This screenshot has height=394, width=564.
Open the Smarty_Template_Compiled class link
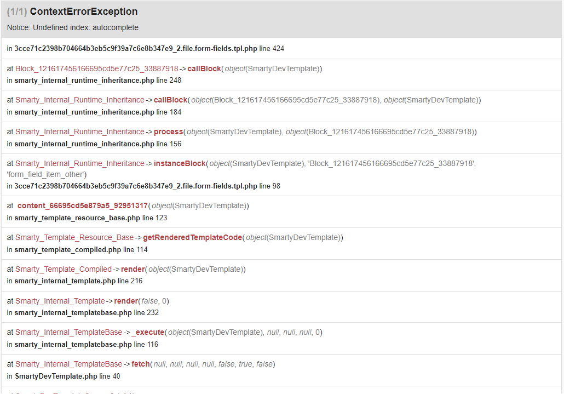click(64, 269)
